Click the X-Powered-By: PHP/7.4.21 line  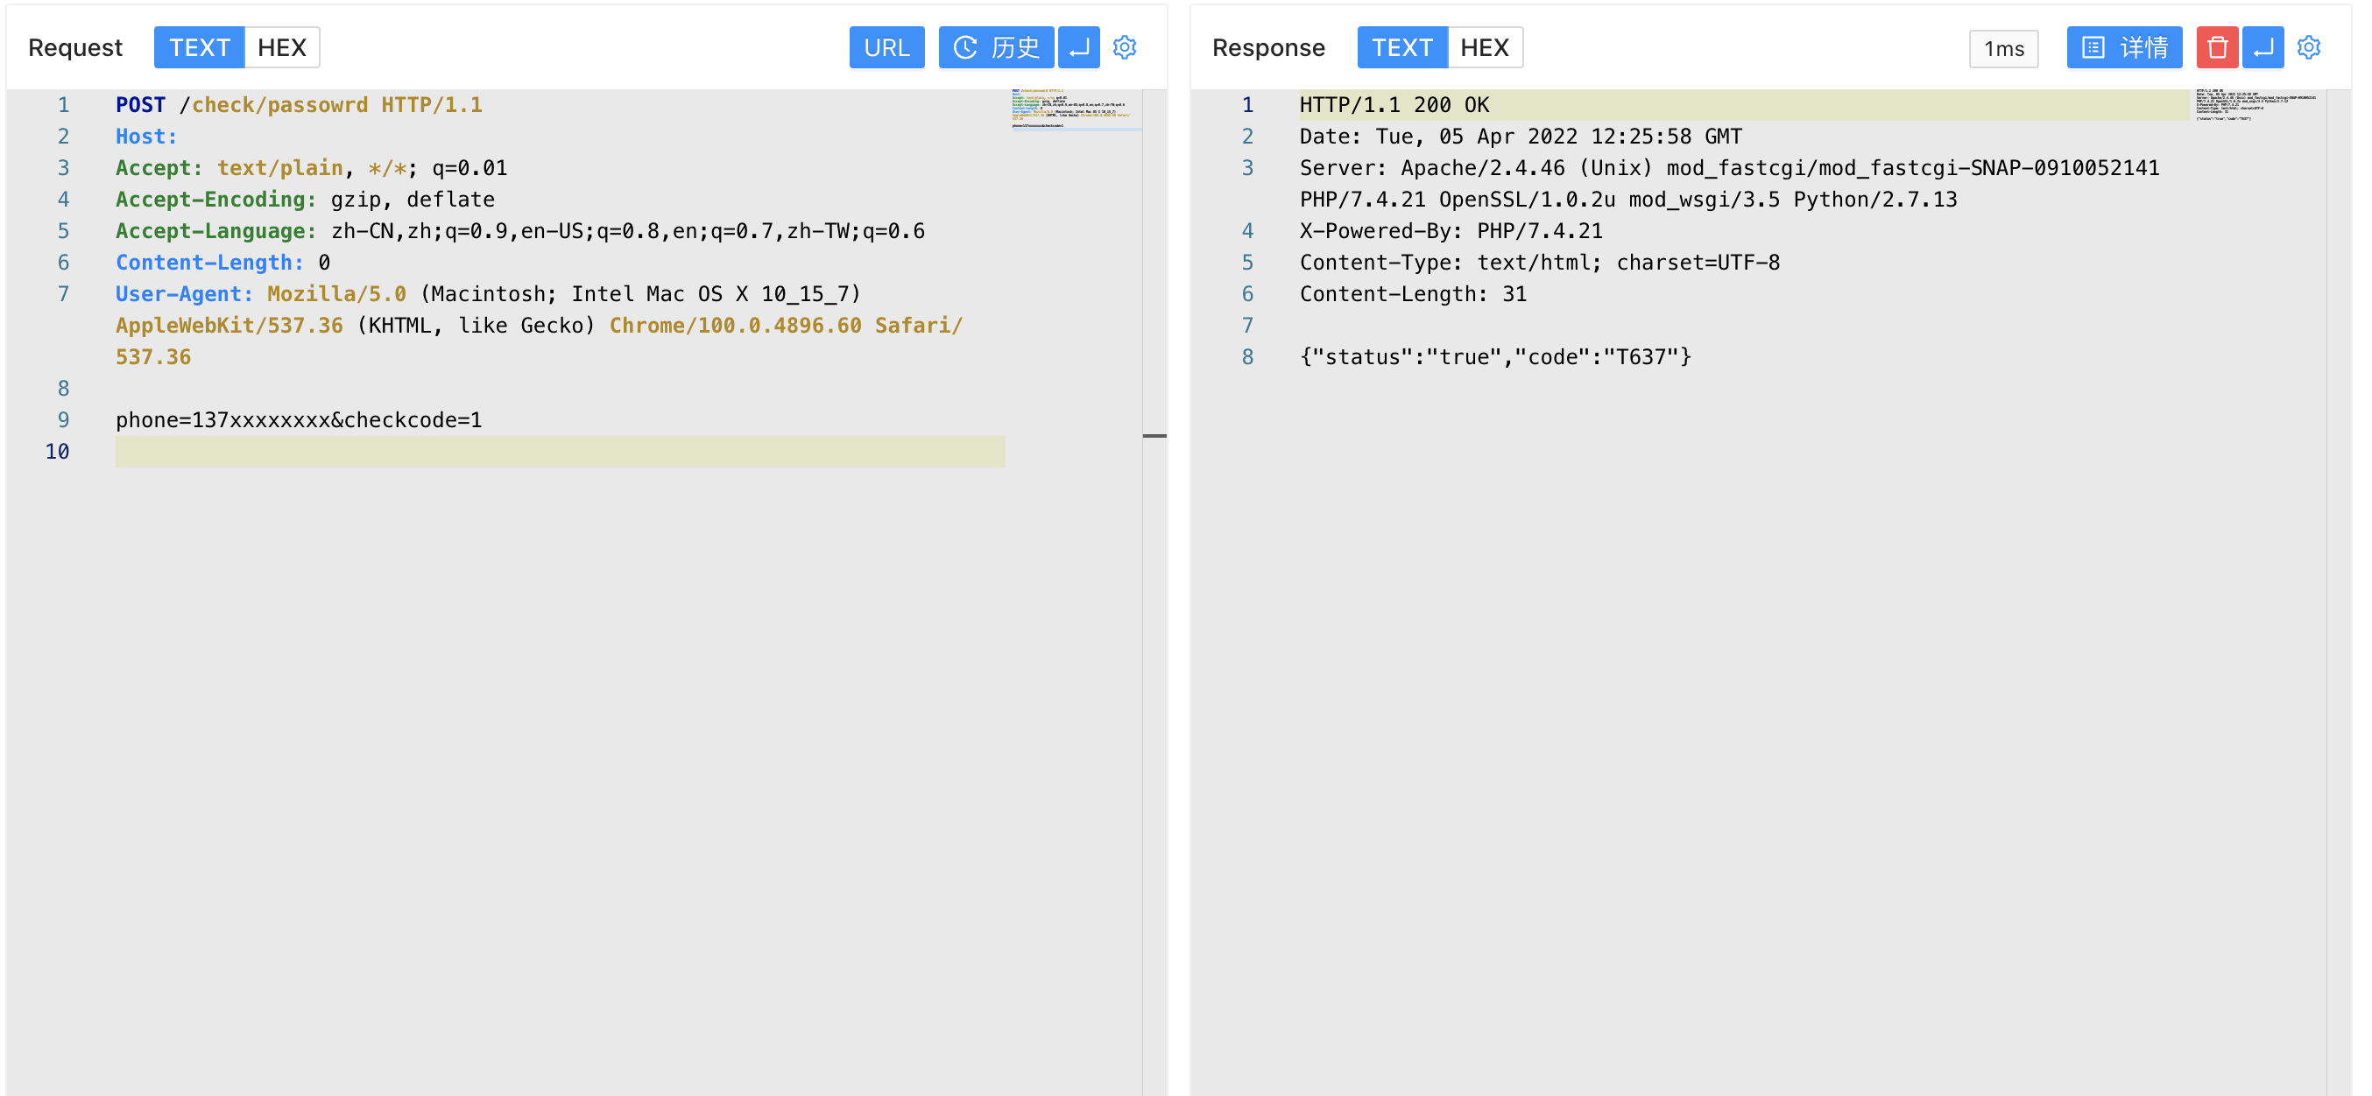[x=1451, y=230]
